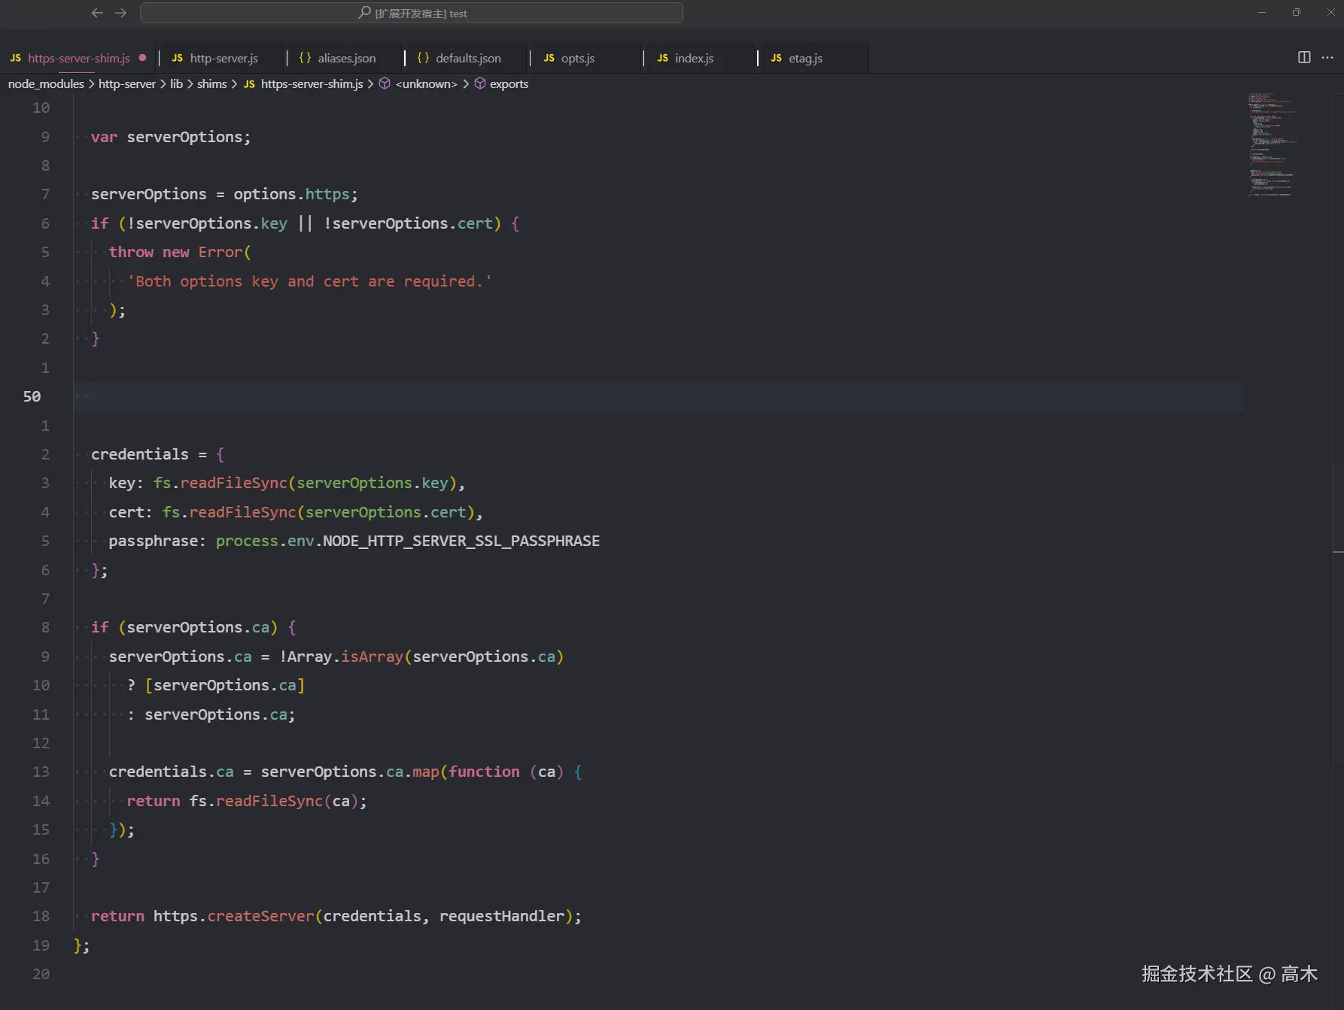The height and width of the screenshot is (1010, 1344).
Task: Open the lib breadcrumb dropdown
Action: [176, 83]
